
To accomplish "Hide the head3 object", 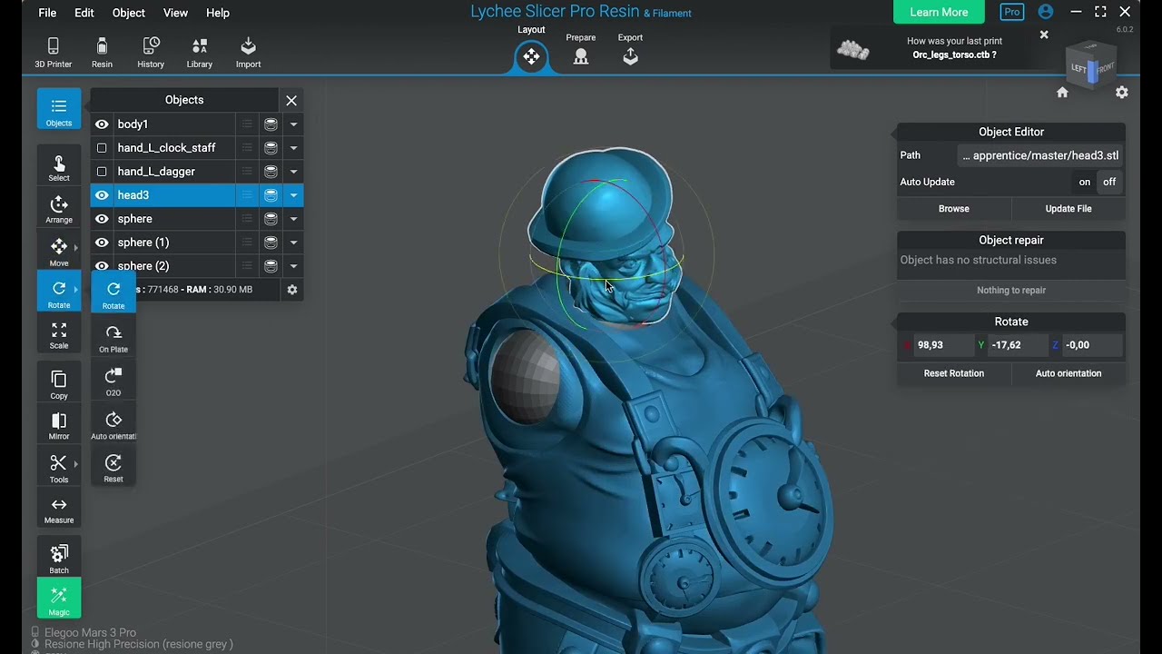I will pos(102,195).
